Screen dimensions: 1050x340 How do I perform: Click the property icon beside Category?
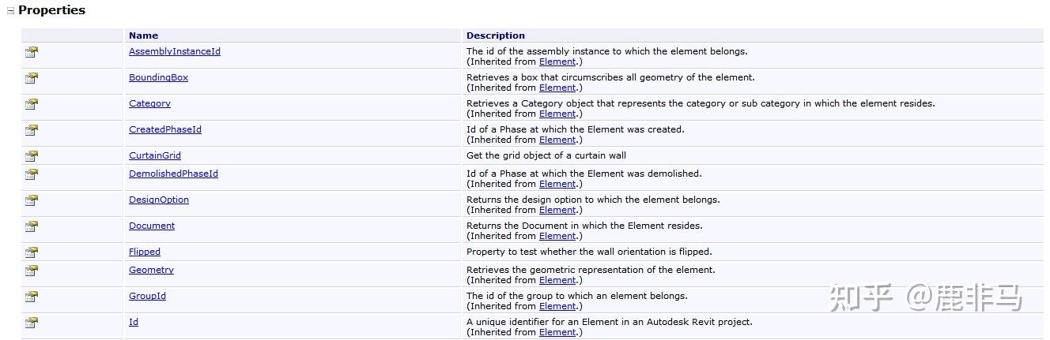coord(32,104)
